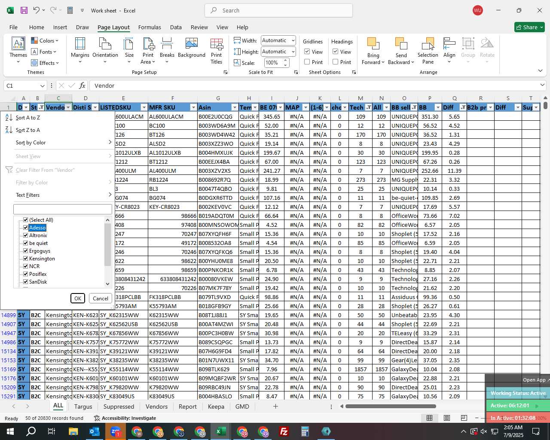This screenshot has width=550, height=440.
Task: Open File Explorer from the taskbar
Action: (x=73, y=431)
